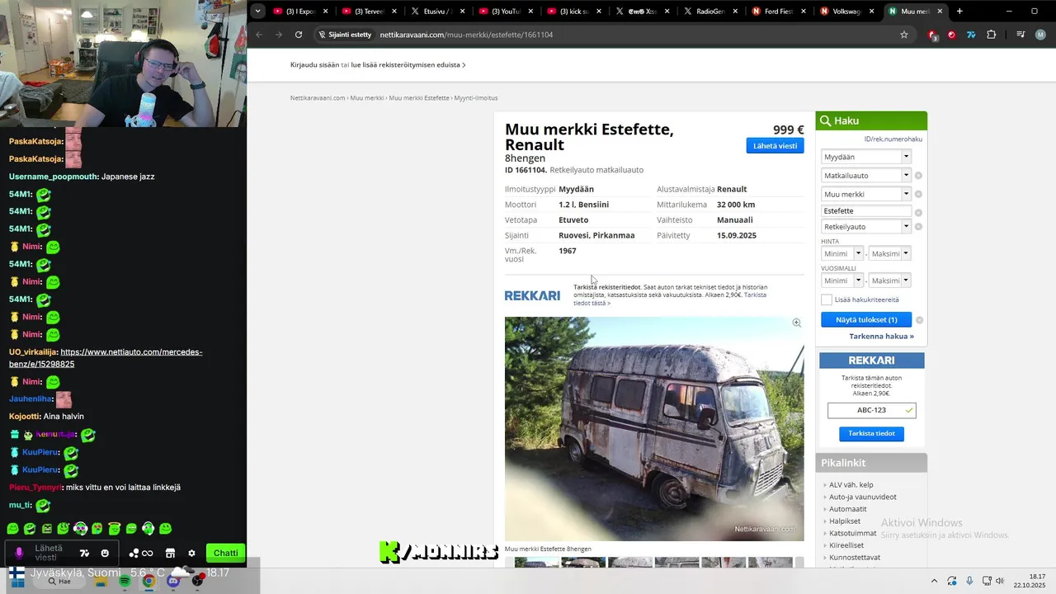This screenshot has height=594, width=1056.
Task: Click the Lähetä viesti blue button
Action: point(775,146)
